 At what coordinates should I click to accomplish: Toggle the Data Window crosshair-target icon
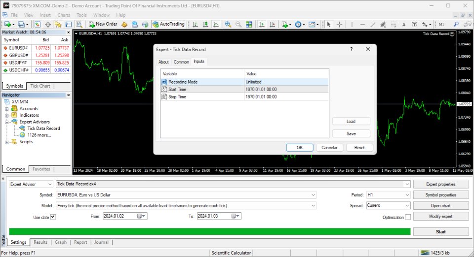(48, 25)
